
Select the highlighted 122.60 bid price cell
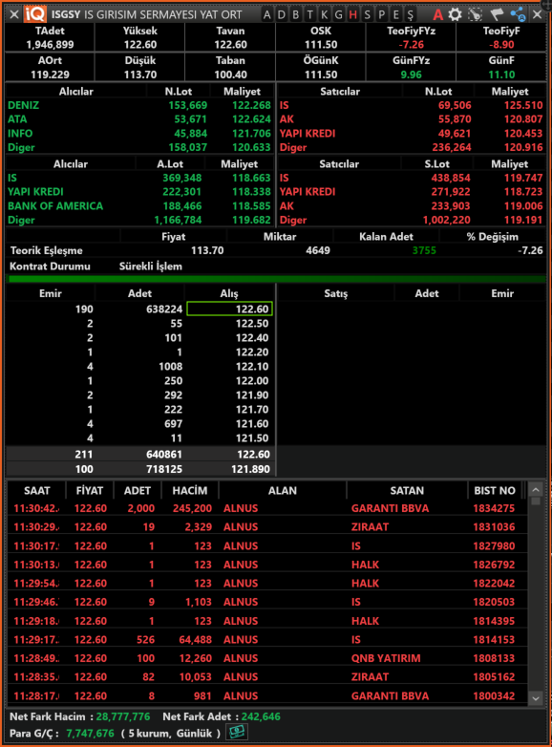[x=229, y=309]
